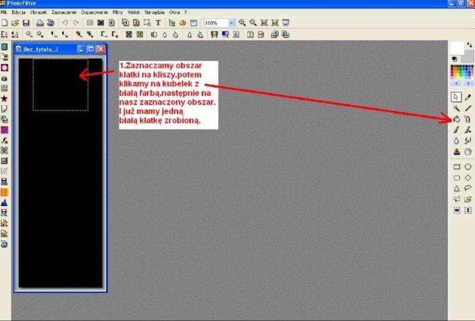Image resolution: width=475 pixels, height=321 pixels.
Task: Select the Blur drop tool
Action: pyautogui.click(x=457, y=140)
